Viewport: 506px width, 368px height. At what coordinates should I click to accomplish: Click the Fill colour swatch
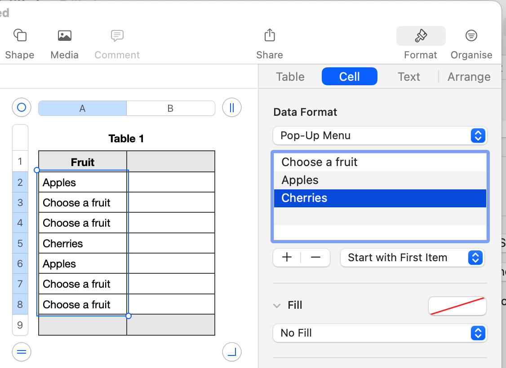coord(457,306)
